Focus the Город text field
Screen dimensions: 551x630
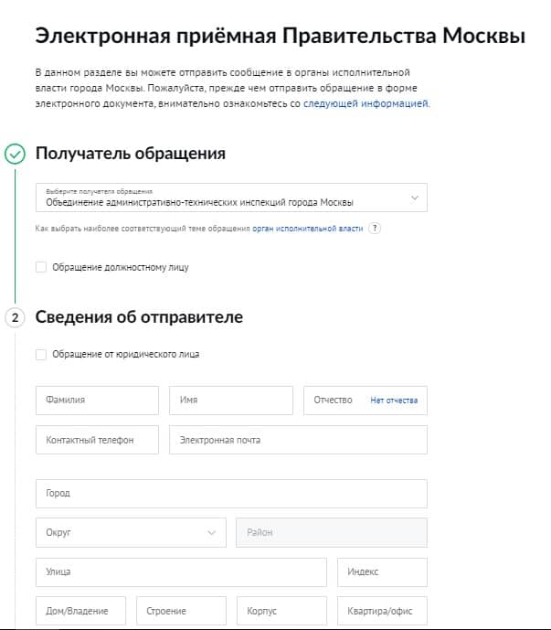point(231,494)
